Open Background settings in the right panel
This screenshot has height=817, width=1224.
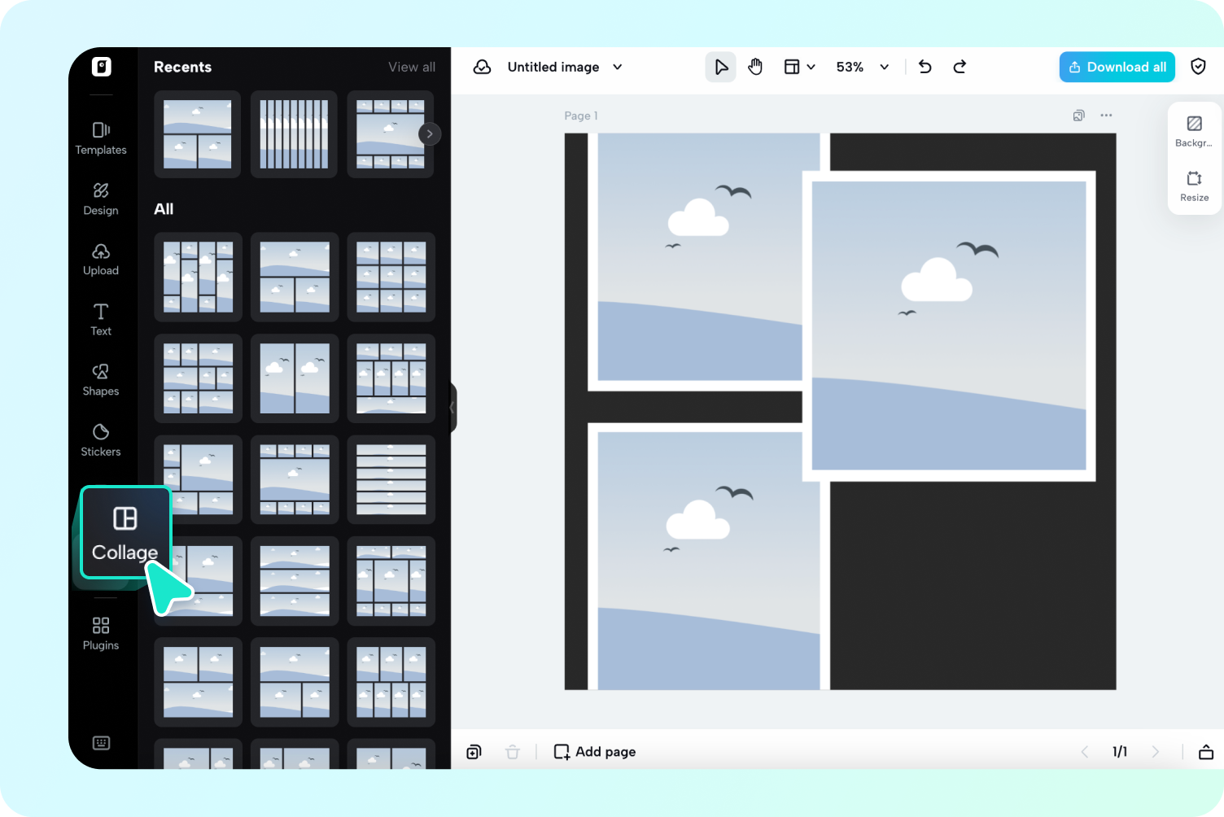point(1194,130)
